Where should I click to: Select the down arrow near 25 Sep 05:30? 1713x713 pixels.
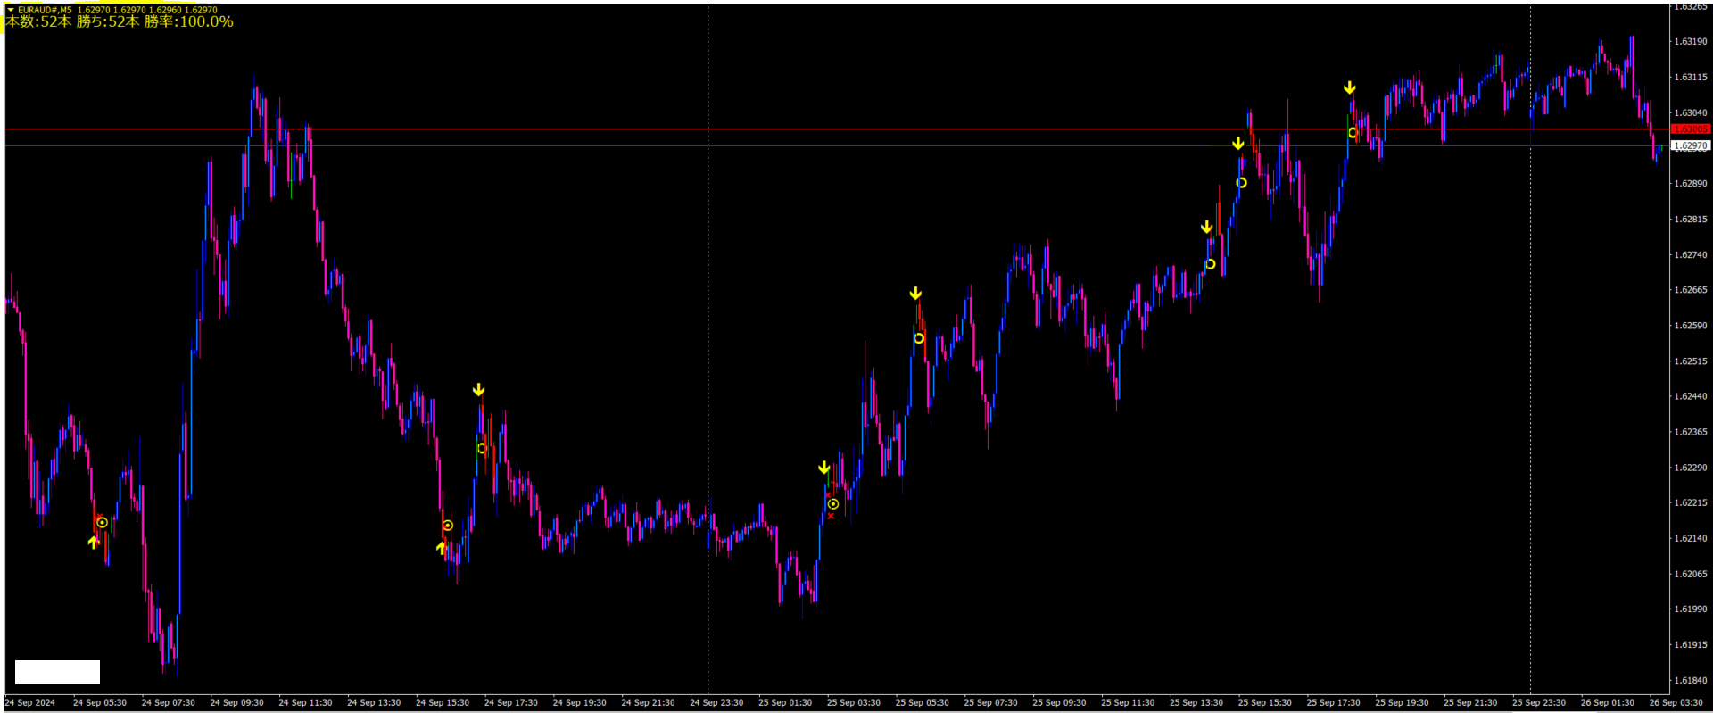(x=915, y=294)
